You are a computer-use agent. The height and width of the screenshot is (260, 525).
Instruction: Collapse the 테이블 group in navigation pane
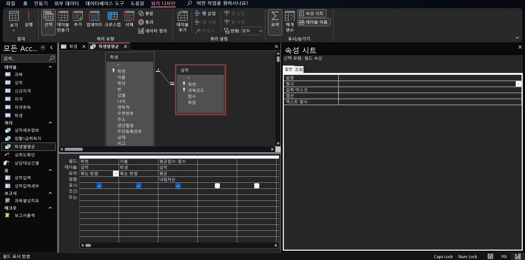point(50,67)
